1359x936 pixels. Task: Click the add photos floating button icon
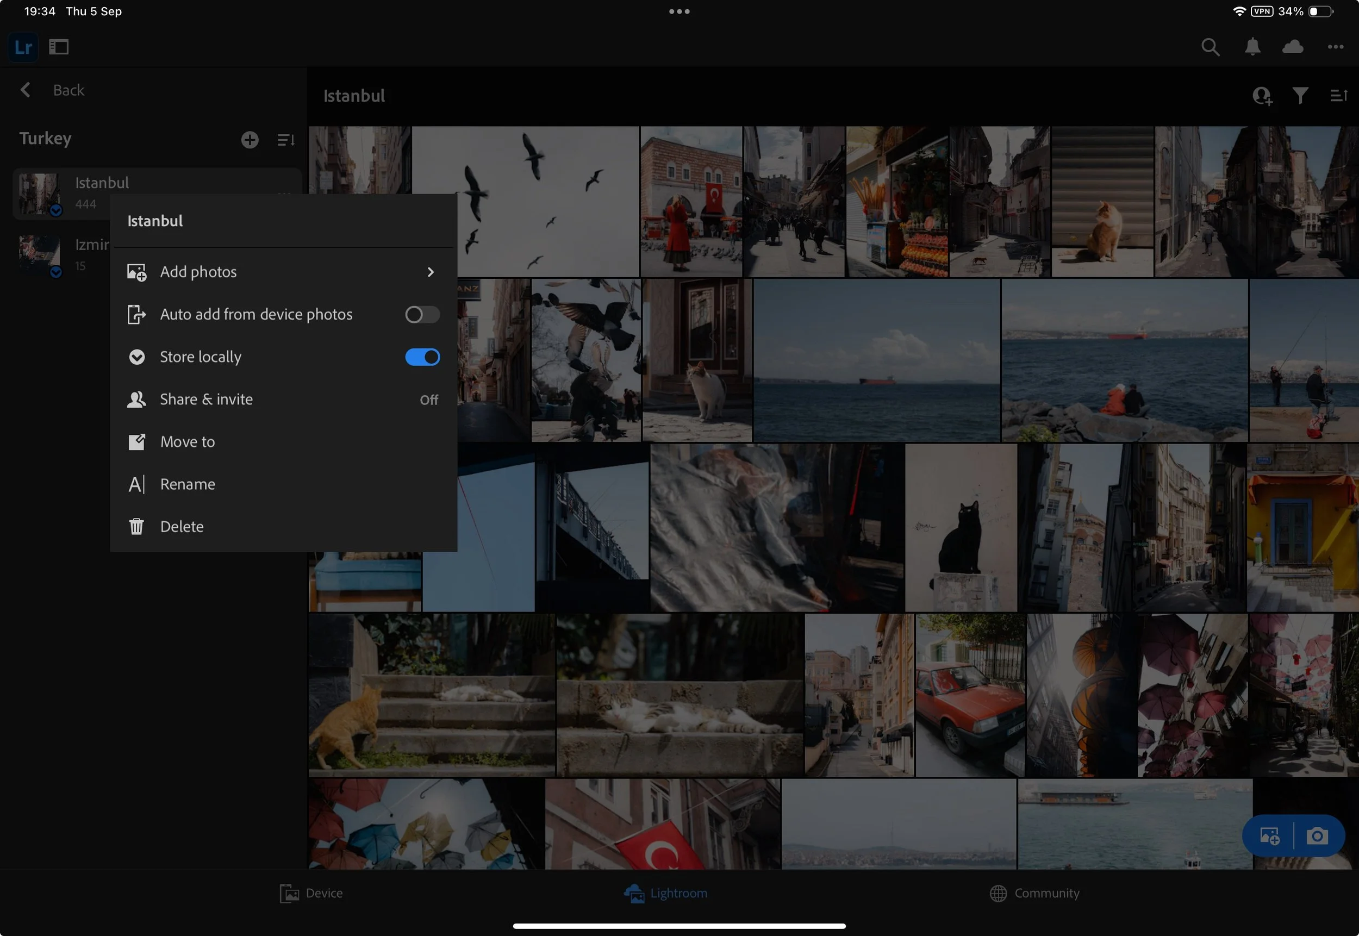1269,836
